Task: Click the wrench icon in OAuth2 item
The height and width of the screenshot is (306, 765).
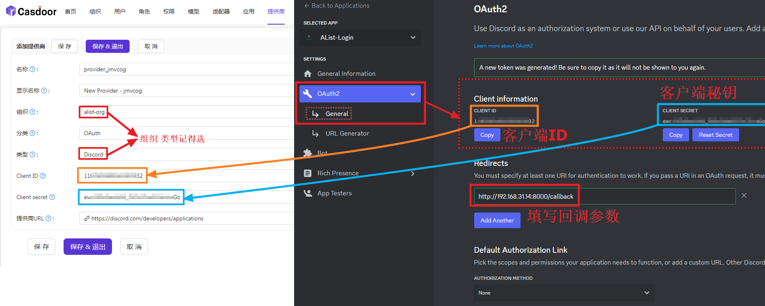Action: pyautogui.click(x=308, y=94)
